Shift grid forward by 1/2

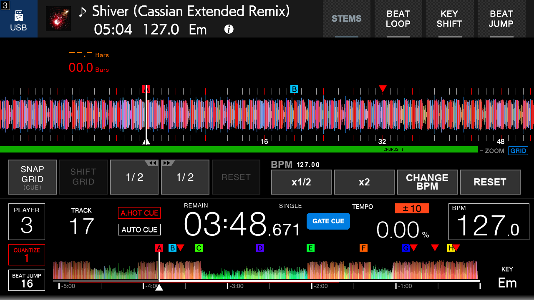[185, 177]
